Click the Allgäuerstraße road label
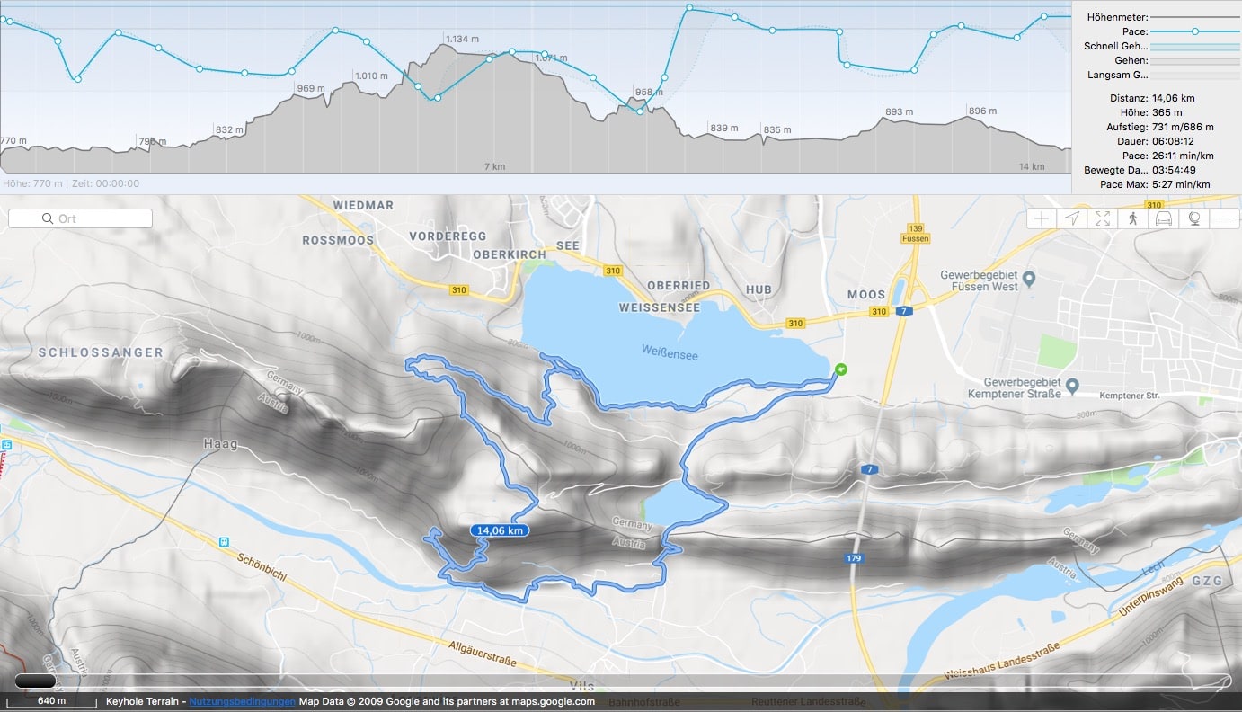This screenshot has width=1242, height=712. pyautogui.click(x=483, y=654)
